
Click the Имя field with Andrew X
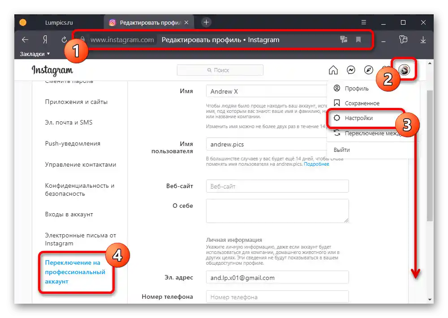pos(266,91)
